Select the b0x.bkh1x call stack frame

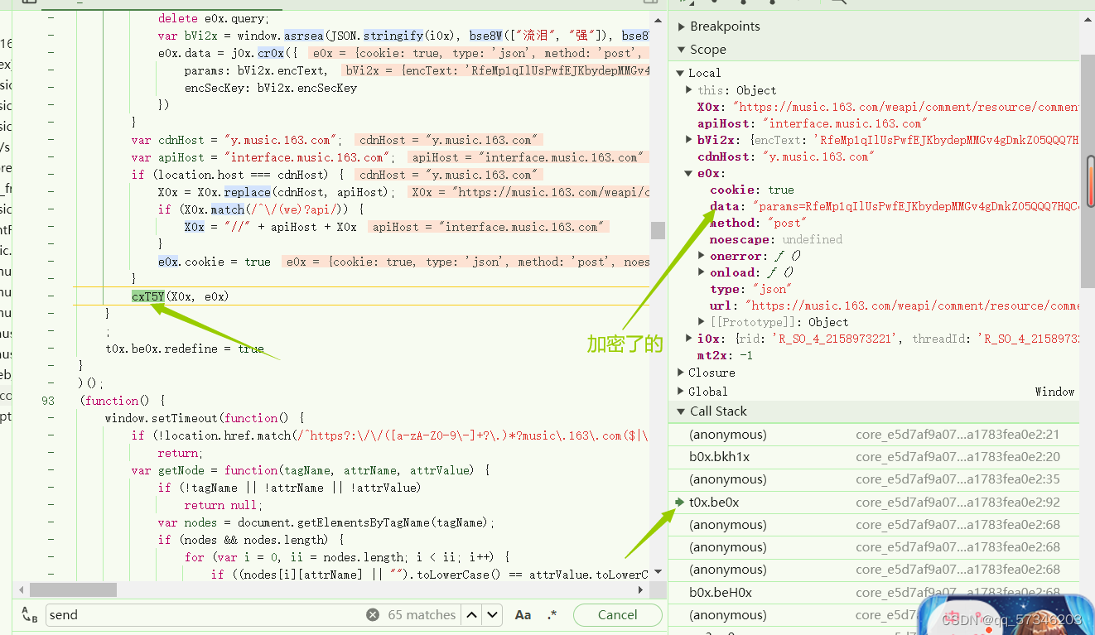point(874,457)
